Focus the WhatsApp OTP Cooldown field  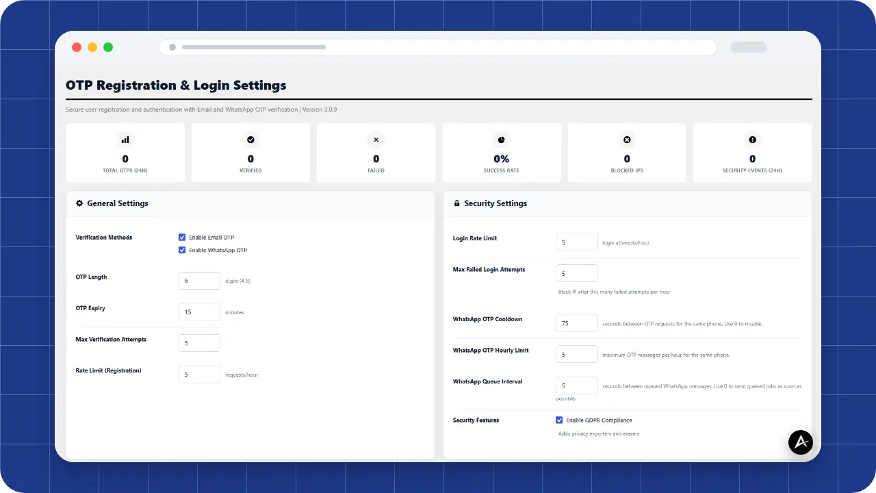577,323
